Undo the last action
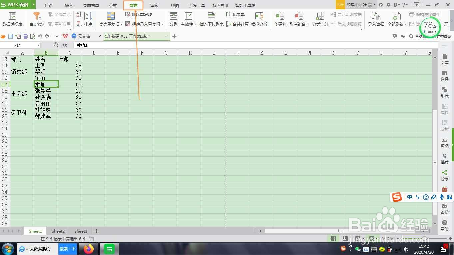The height and width of the screenshot is (255, 454). coord(40,36)
